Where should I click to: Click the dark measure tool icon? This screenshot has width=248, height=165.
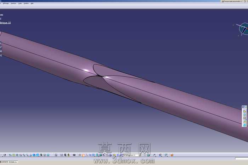(65, 155)
